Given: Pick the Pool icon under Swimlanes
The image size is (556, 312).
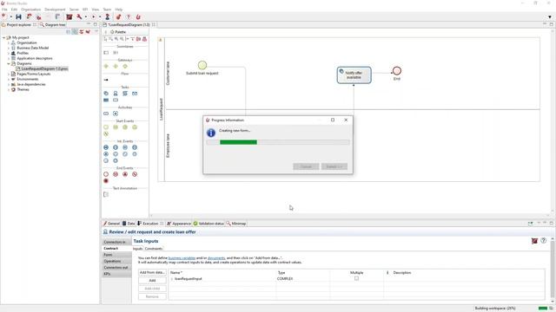Looking at the screenshot, I should pos(106,53).
